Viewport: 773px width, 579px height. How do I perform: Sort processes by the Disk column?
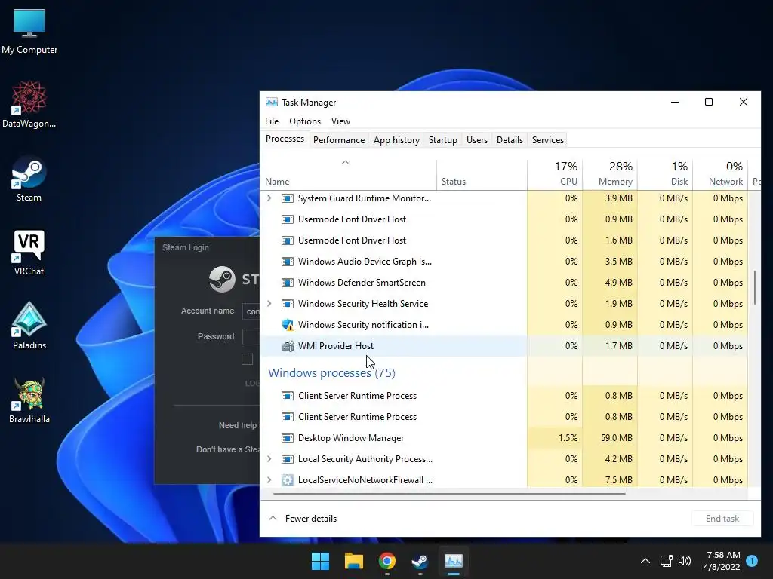point(665,174)
